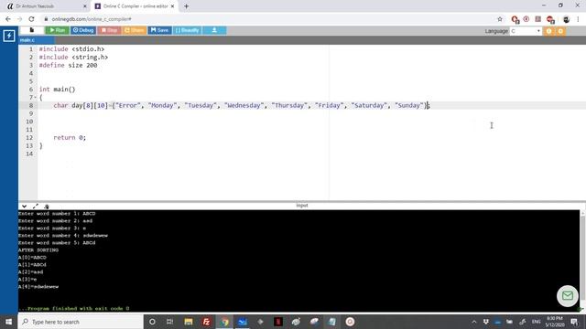
Task: Open the green mail feedback button
Action: [x=568, y=296]
